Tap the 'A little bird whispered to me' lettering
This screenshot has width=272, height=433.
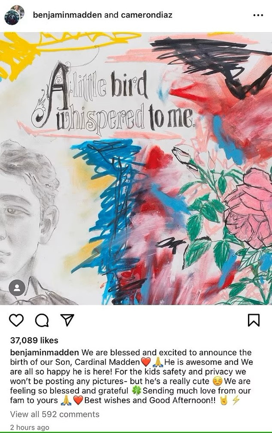(x=113, y=98)
